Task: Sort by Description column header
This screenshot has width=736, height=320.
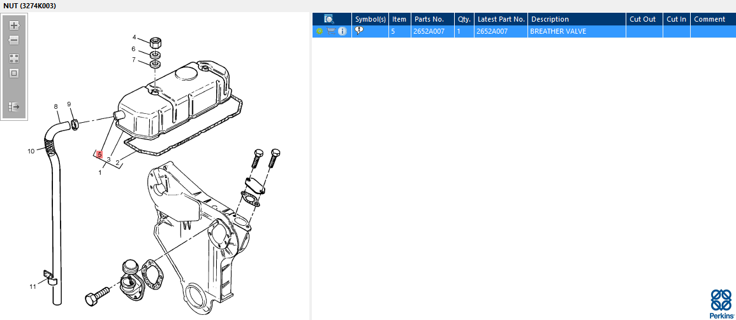Action: pos(577,19)
